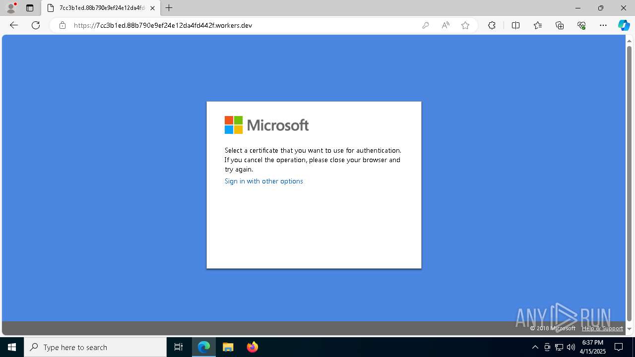
Task: Open the volume tray icon
Action: (571, 347)
